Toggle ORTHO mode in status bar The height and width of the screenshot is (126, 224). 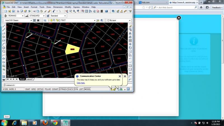(x=40, y=89)
